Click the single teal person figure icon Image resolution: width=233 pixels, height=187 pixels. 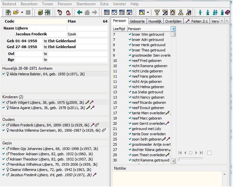pyautogui.click(x=200, y=12)
